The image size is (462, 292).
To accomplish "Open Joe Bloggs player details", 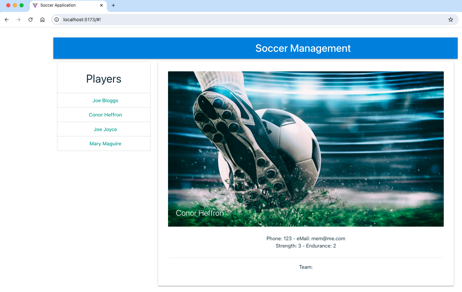I will pyautogui.click(x=105, y=101).
